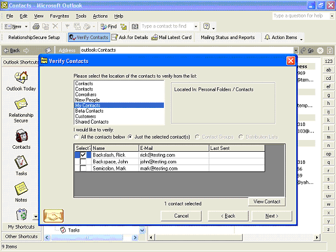Open the Tools menu
The width and height of the screenshot is (336, 252).
81,16
